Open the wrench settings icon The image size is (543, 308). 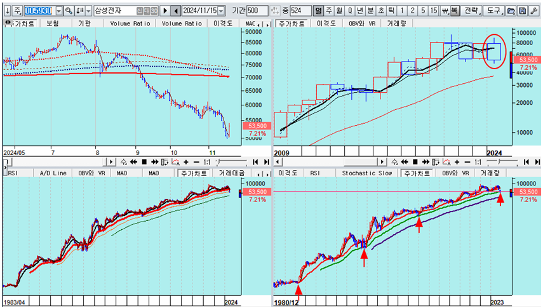coord(534,11)
